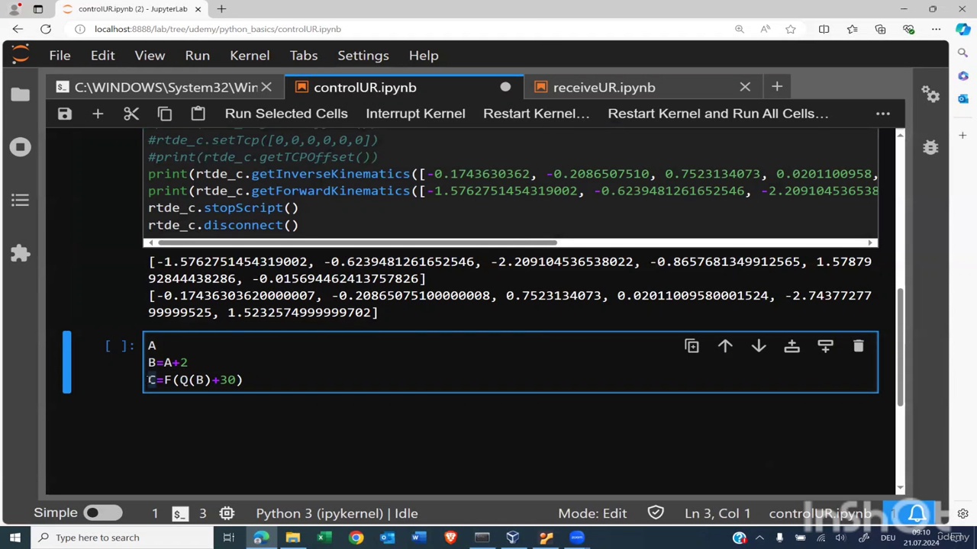This screenshot has width=977, height=549.
Task: Add this page to favorites star
Action: pyautogui.click(x=791, y=29)
